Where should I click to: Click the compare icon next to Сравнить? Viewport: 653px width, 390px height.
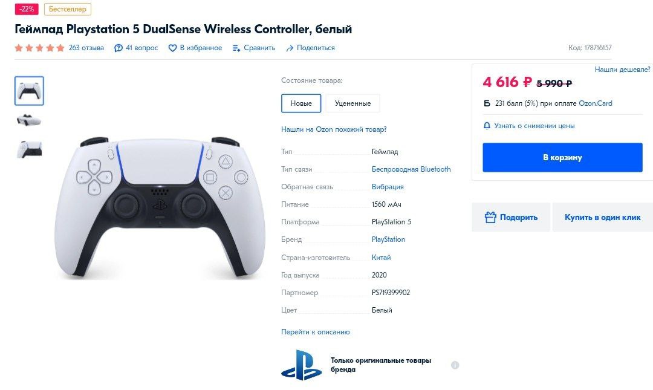[x=236, y=48]
